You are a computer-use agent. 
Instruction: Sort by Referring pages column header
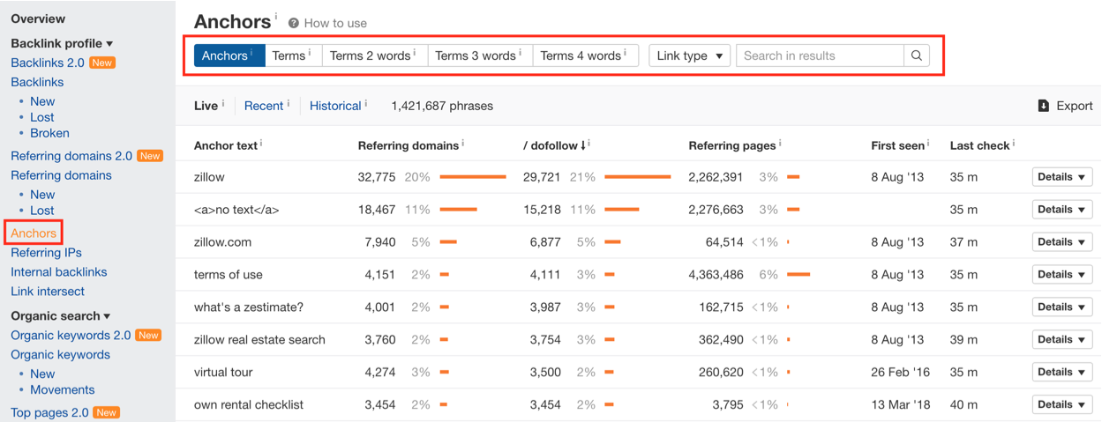coord(732,145)
